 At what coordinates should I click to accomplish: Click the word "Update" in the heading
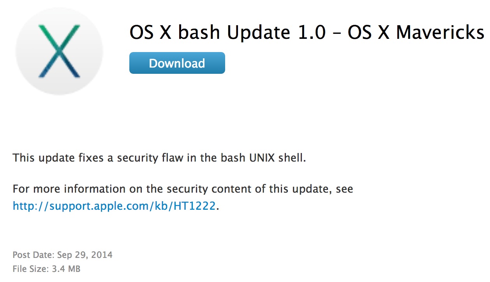[x=258, y=33]
